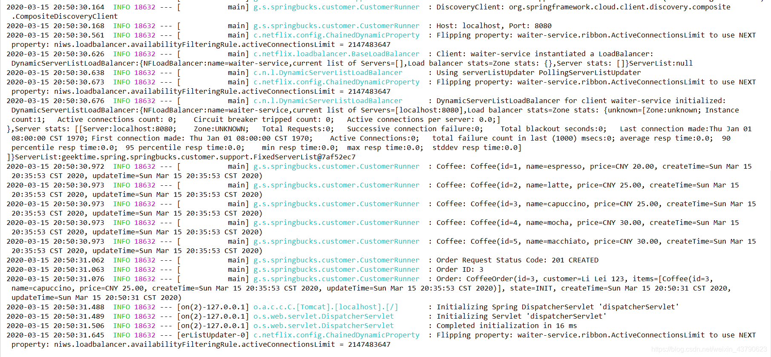This screenshot has width=771, height=357.
Task: Select the ".CompositeDiscoveryClient" continuation line
Action: click(x=64, y=17)
